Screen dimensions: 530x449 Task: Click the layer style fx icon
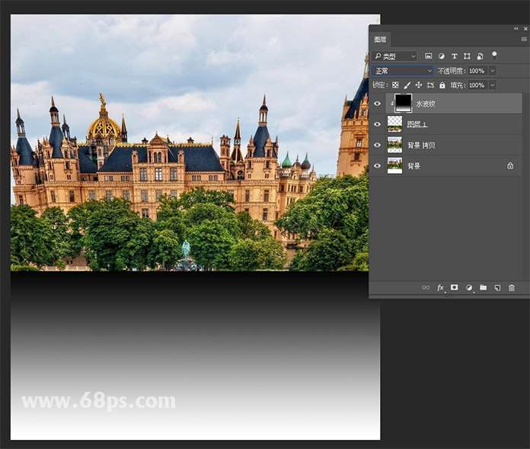[x=440, y=287]
